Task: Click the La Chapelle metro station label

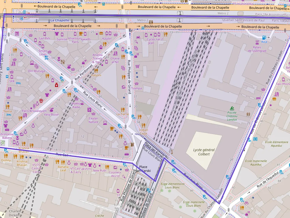Action: pyautogui.click(x=59, y=20)
